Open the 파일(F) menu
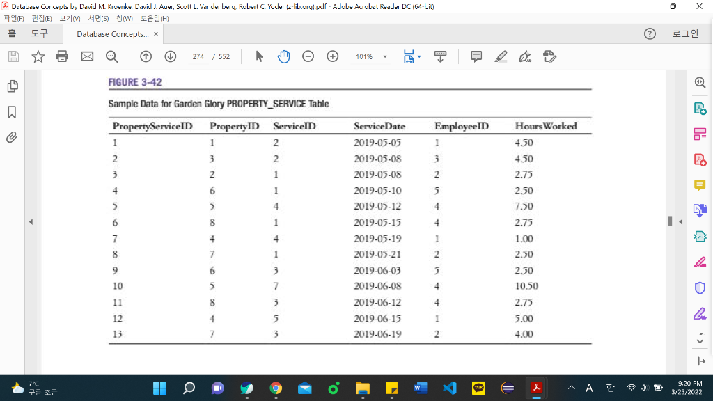Screen dimensions: 713x401 click(14, 19)
